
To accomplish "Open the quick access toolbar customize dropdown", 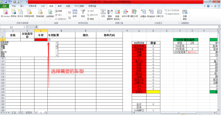I will point(27,2).
